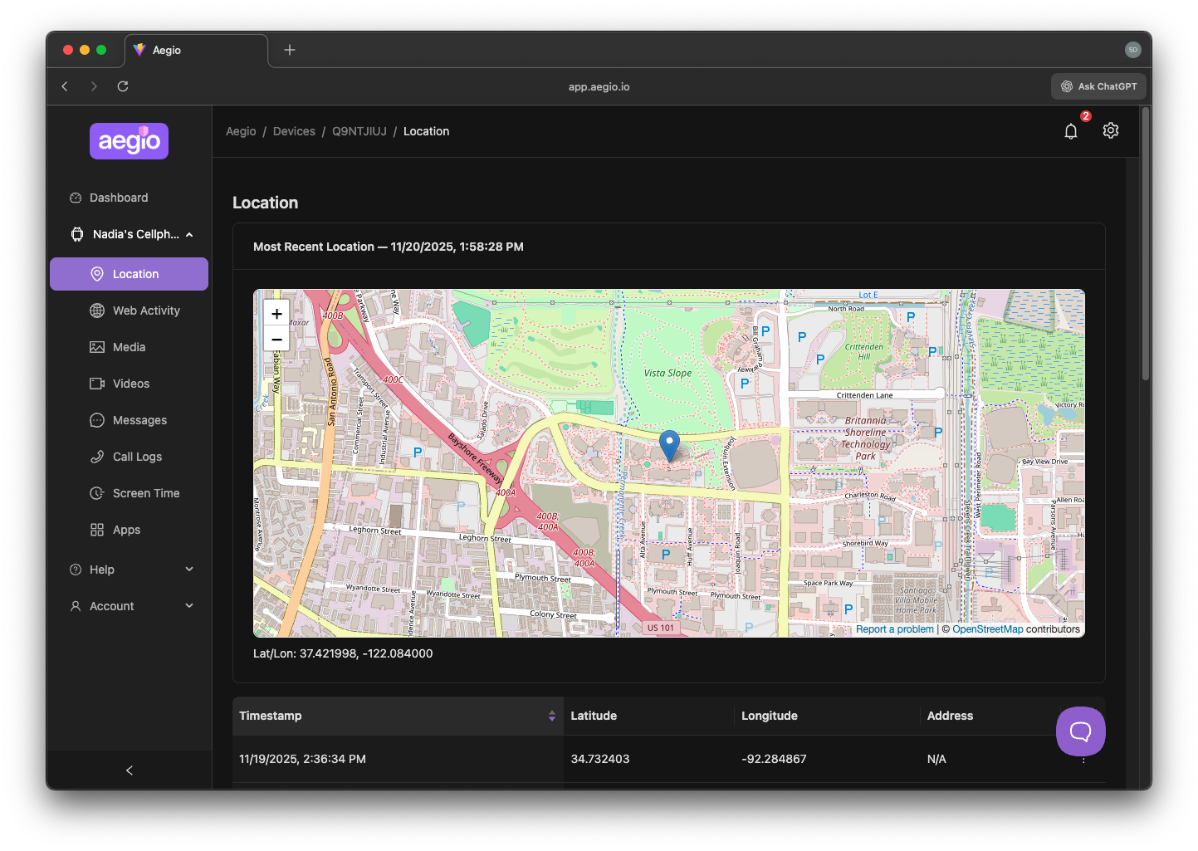
Task: Go back using browser back arrow
Action: pos(65,86)
